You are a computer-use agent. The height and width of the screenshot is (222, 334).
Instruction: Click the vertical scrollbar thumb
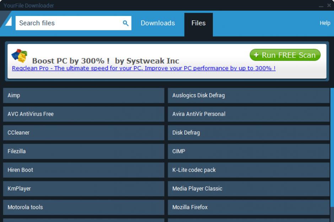332,147
